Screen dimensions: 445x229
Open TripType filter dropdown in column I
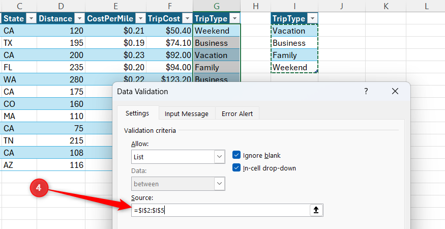tap(312, 19)
